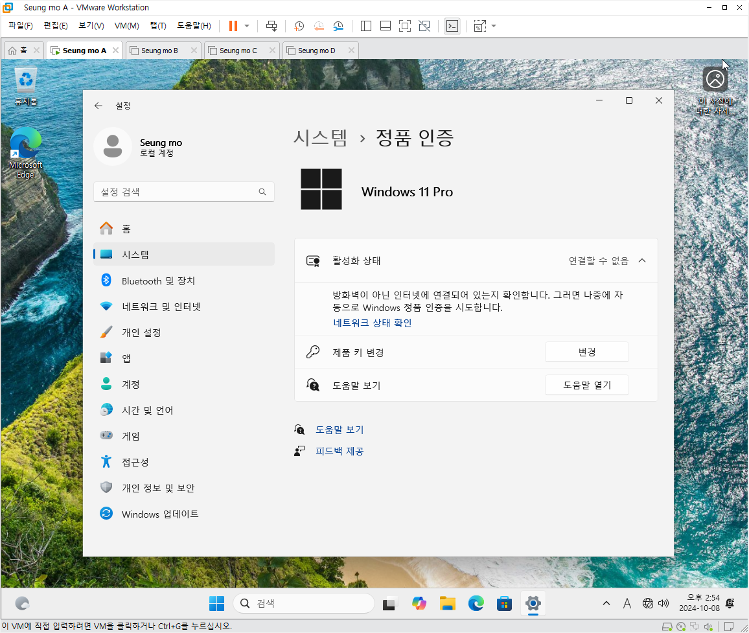Take a snapshot of this virtual machine

(x=299, y=26)
